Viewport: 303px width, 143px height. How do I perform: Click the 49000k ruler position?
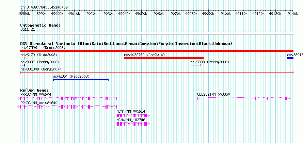coord(58,14)
